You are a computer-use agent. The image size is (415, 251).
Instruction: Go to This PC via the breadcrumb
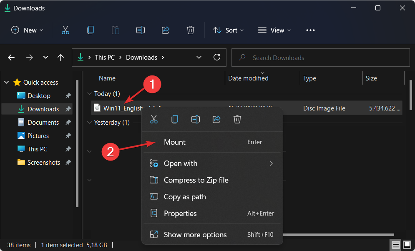pyautogui.click(x=105, y=57)
